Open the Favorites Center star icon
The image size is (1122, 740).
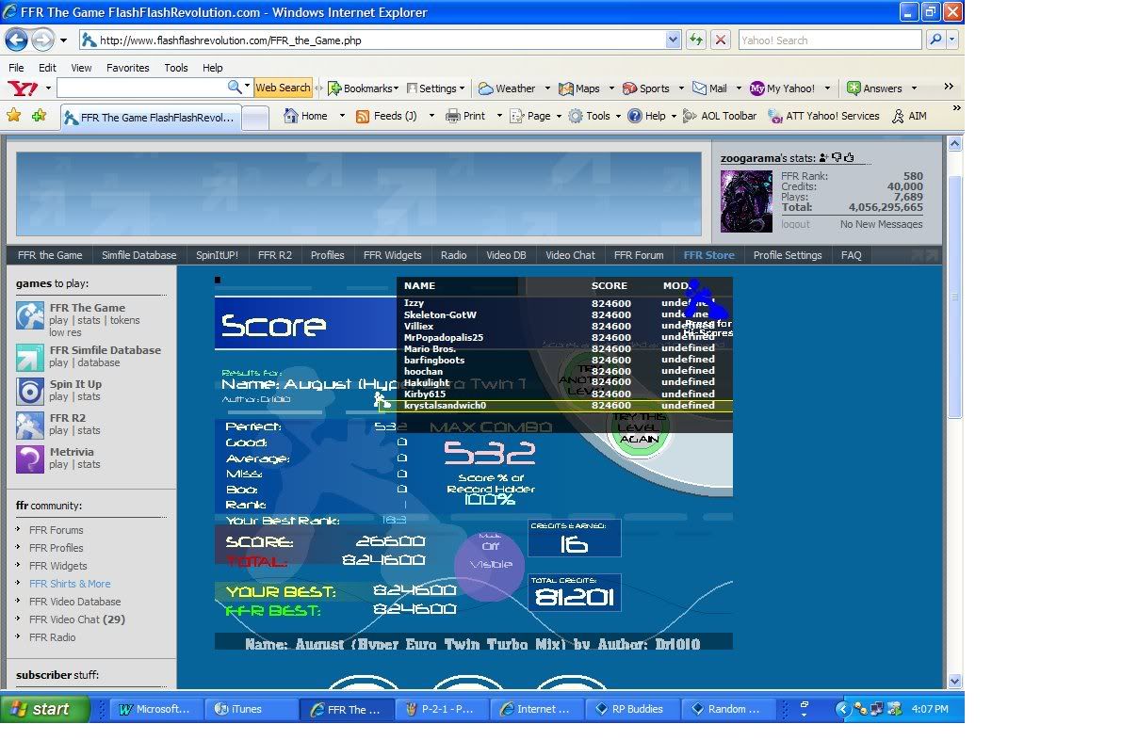coord(13,115)
